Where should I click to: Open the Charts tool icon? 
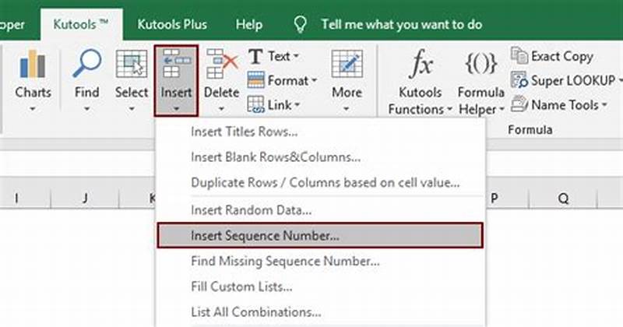tap(33, 64)
